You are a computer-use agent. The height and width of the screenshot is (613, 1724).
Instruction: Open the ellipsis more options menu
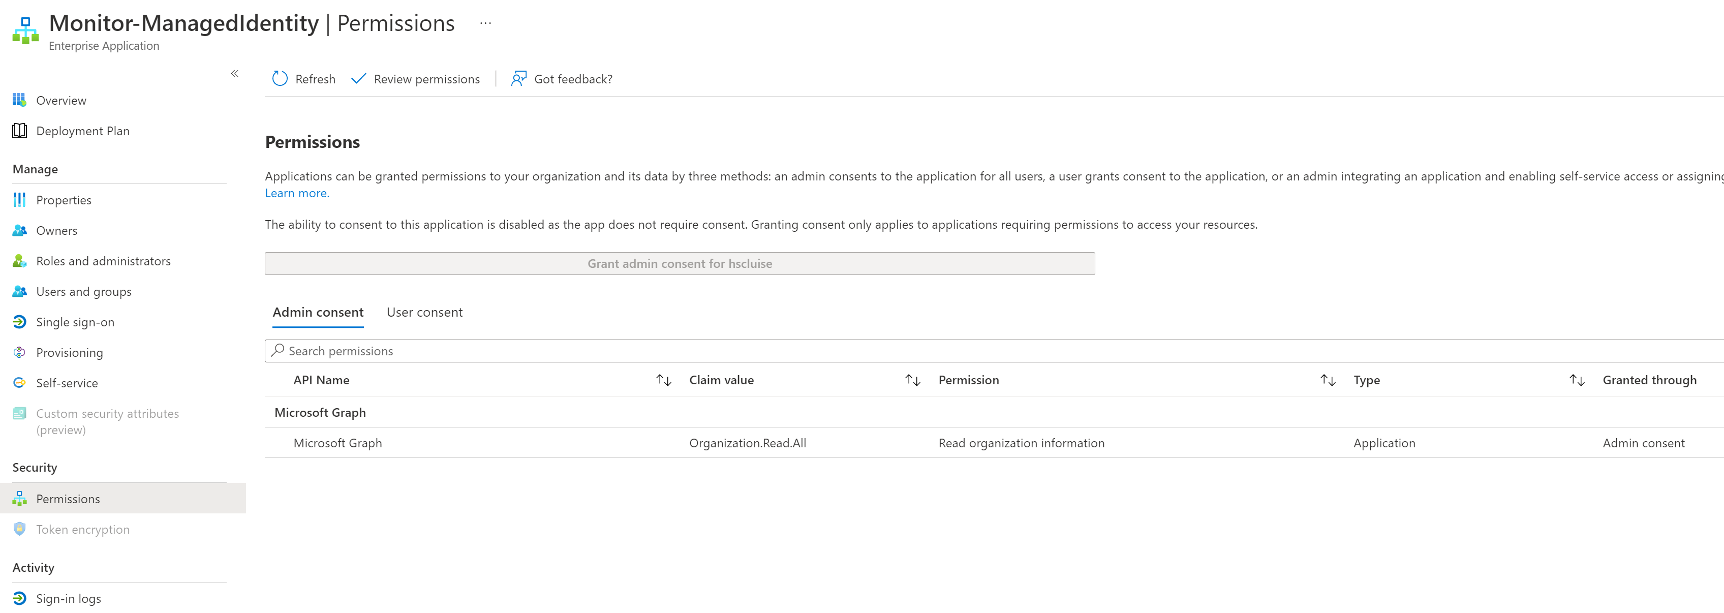(x=485, y=23)
